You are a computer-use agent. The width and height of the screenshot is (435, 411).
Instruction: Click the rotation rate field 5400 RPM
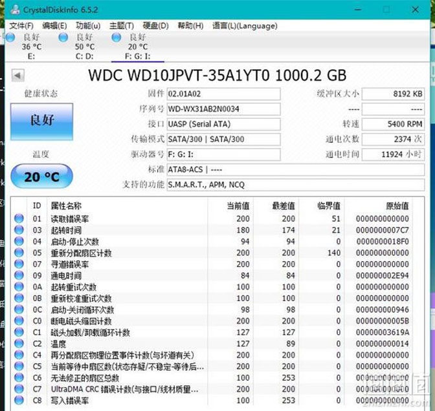pyautogui.click(x=394, y=124)
